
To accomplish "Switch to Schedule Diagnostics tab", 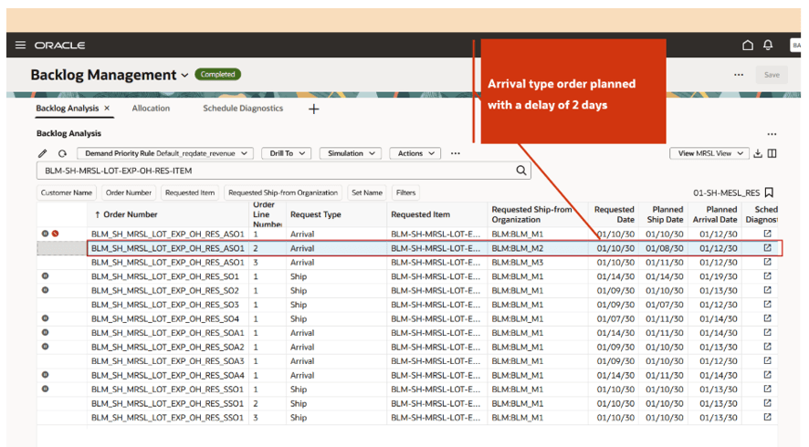I will tap(243, 109).
